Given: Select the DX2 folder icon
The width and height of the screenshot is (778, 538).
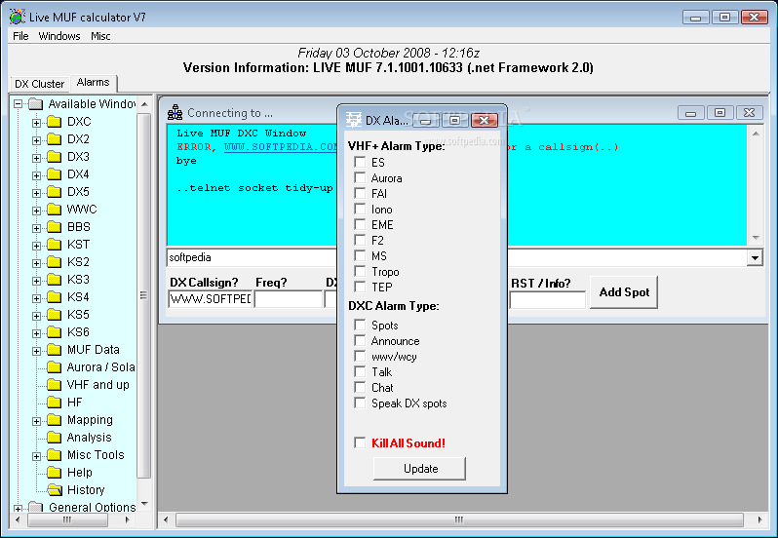Looking at the screenshot, I should [x=54, y=139].
